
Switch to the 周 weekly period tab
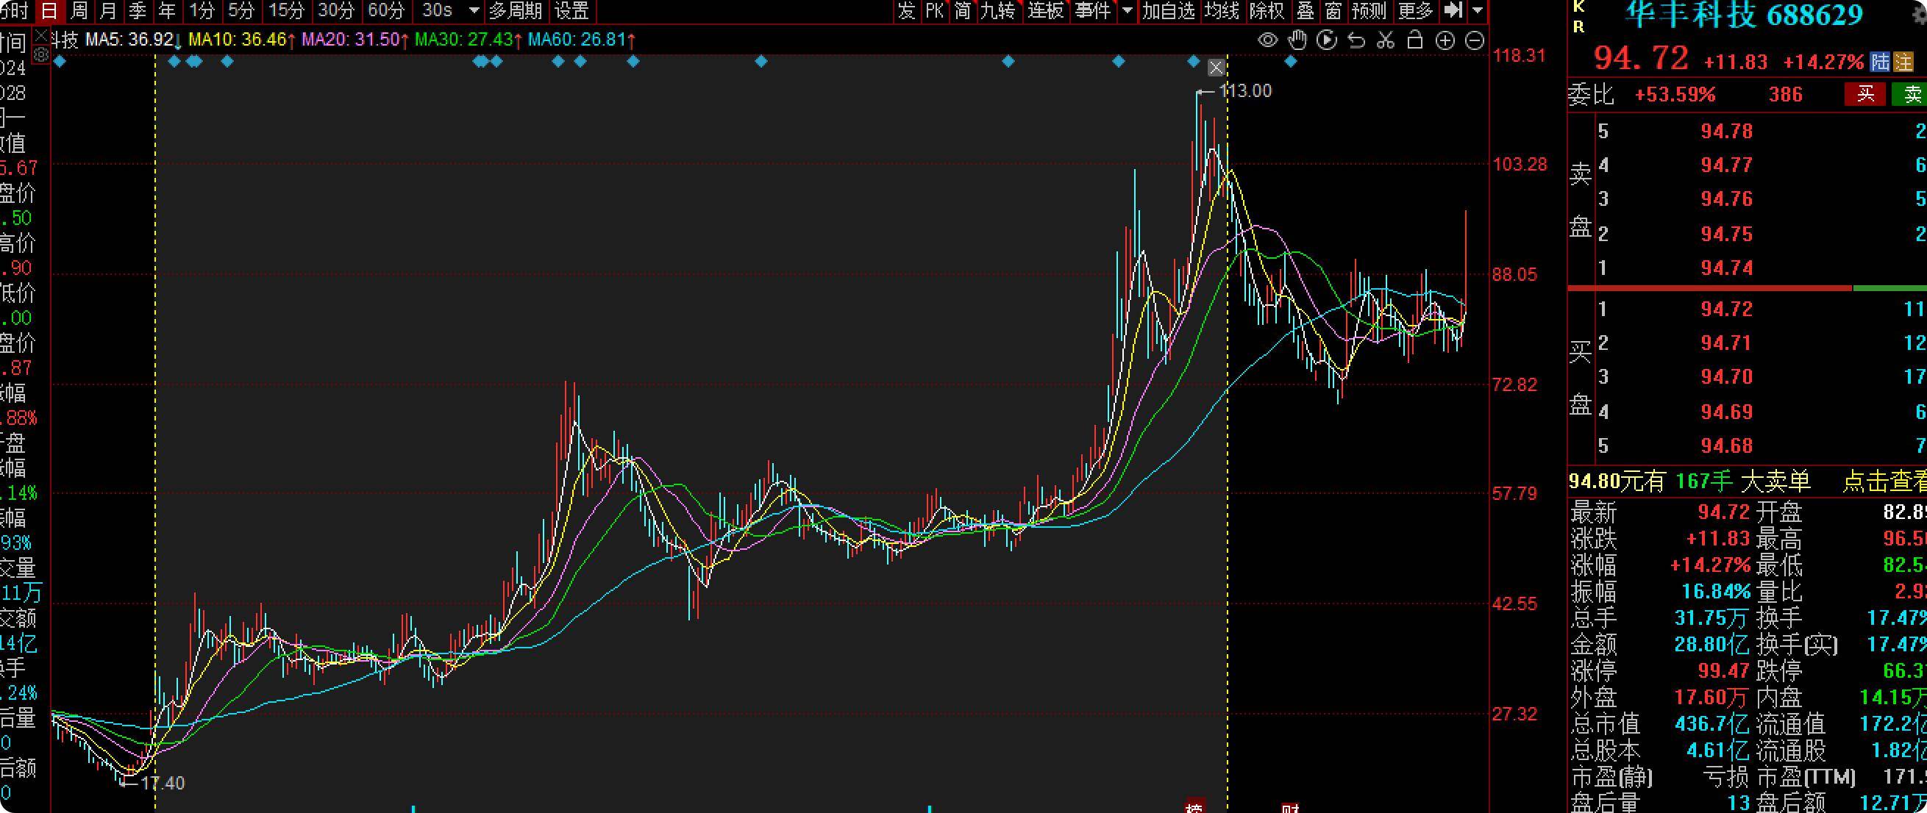[x=79, y=10]
